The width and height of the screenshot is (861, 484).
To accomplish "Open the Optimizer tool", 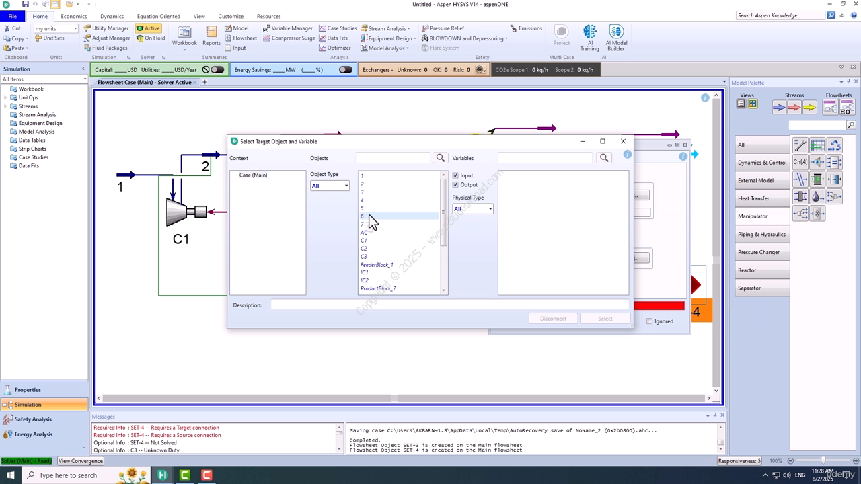I will tap(334, 48).
